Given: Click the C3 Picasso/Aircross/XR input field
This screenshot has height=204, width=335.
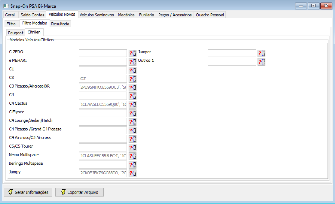Looking at the screenshot, I should click(x=103, y=87).
